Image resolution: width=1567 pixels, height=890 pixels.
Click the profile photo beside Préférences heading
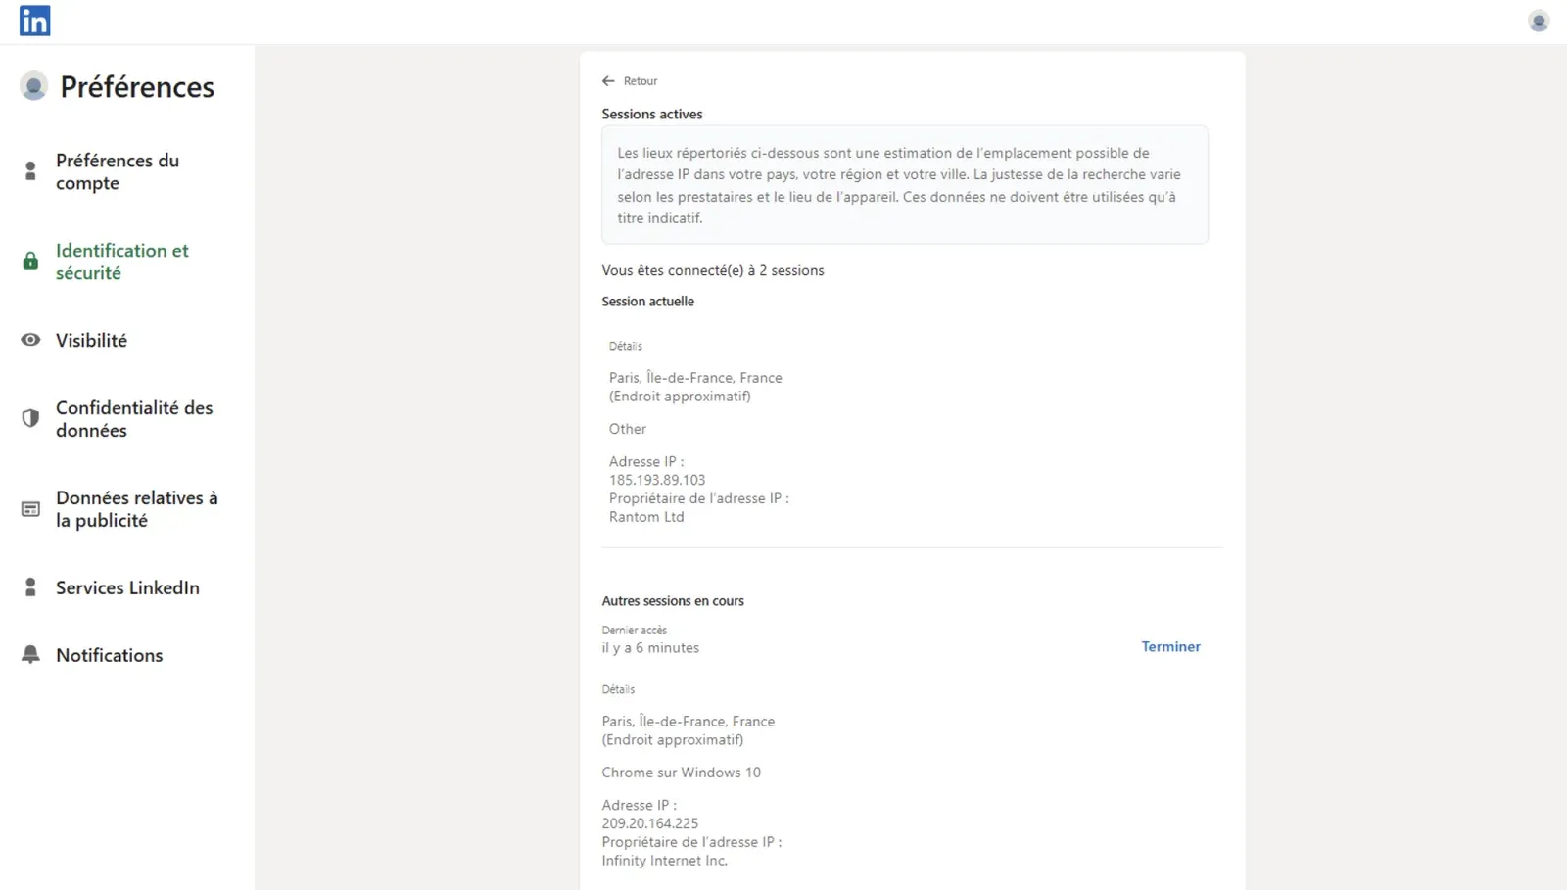(33, 86)
